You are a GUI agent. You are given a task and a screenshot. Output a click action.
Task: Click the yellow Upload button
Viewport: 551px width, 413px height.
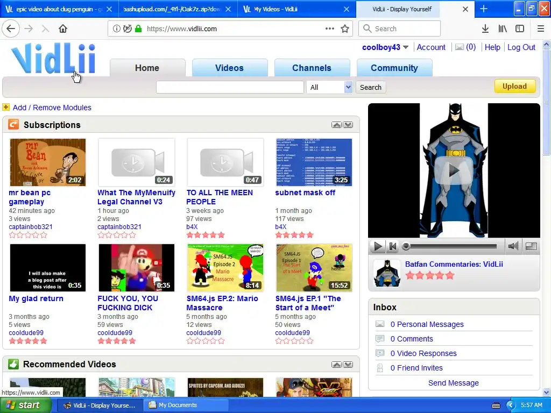pos(515,87)
